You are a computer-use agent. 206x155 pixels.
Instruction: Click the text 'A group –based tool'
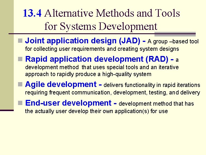[173, 42]
